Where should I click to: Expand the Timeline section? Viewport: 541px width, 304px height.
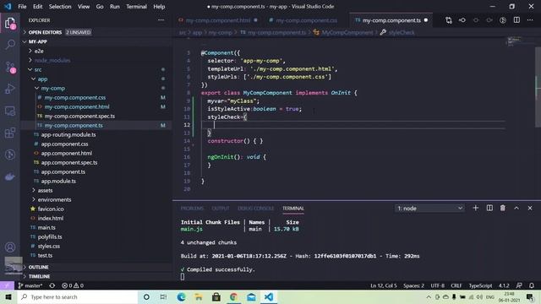coord(39,276)
